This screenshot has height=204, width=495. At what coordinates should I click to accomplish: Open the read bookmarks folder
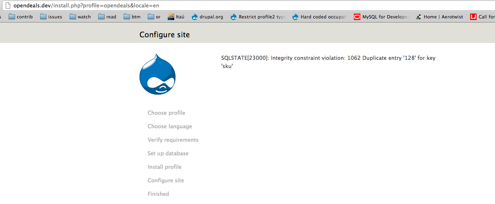(107, 17)
